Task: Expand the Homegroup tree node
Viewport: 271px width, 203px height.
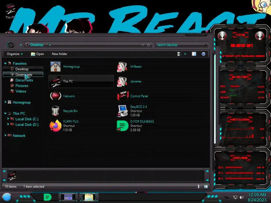Action: (5, 102)
